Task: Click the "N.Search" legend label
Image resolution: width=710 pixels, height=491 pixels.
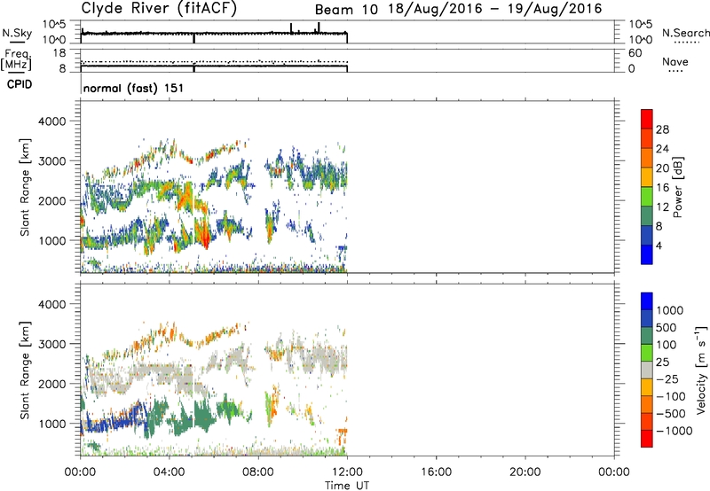Action: pyautogui.click(x=685, y=33)
